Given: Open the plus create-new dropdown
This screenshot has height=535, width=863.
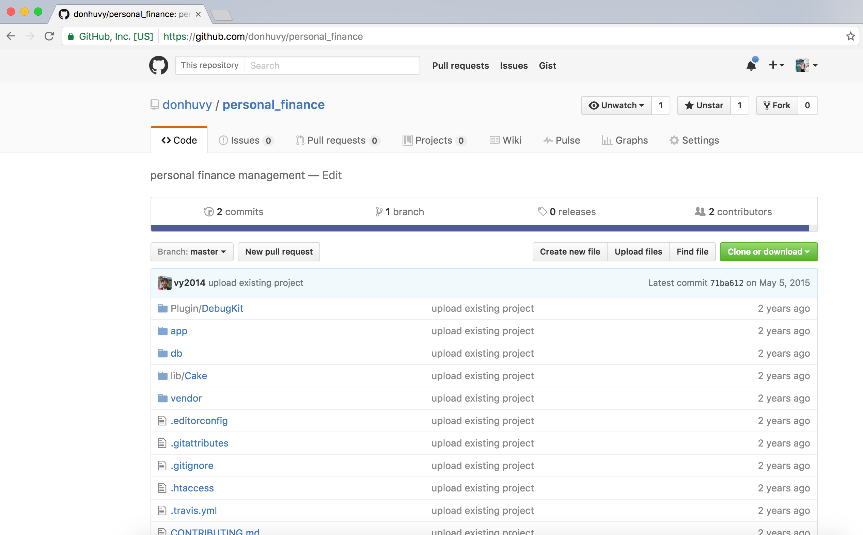Looking at the screenshot, I should [x=776, y=65].
